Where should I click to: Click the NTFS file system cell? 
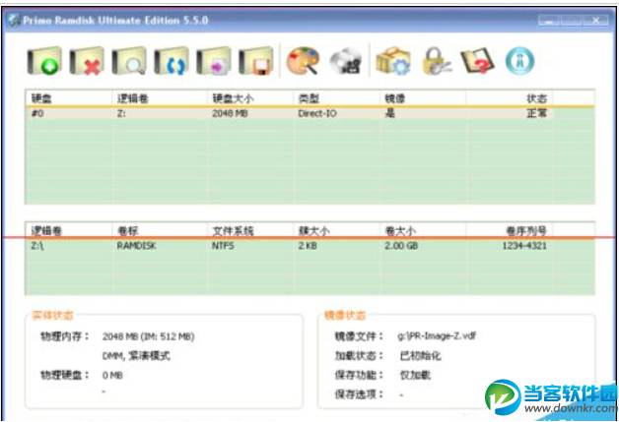pyautogui.click(x=223, y=246)
